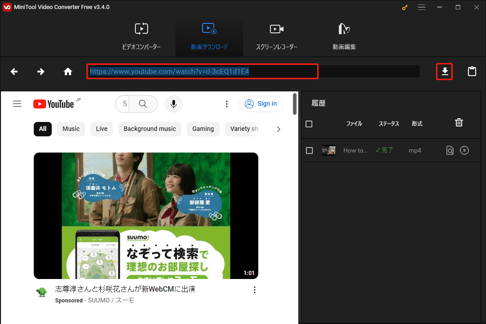Go to the home page icon

(x=68, y=72)
